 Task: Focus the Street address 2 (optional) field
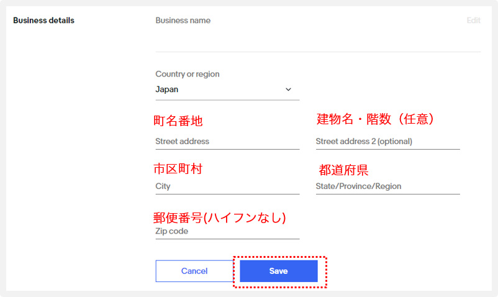point(388,141)
